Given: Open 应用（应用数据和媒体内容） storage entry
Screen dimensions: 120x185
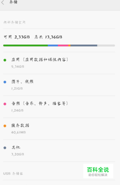Looking at the screenshot, I should tap(59, 63).
